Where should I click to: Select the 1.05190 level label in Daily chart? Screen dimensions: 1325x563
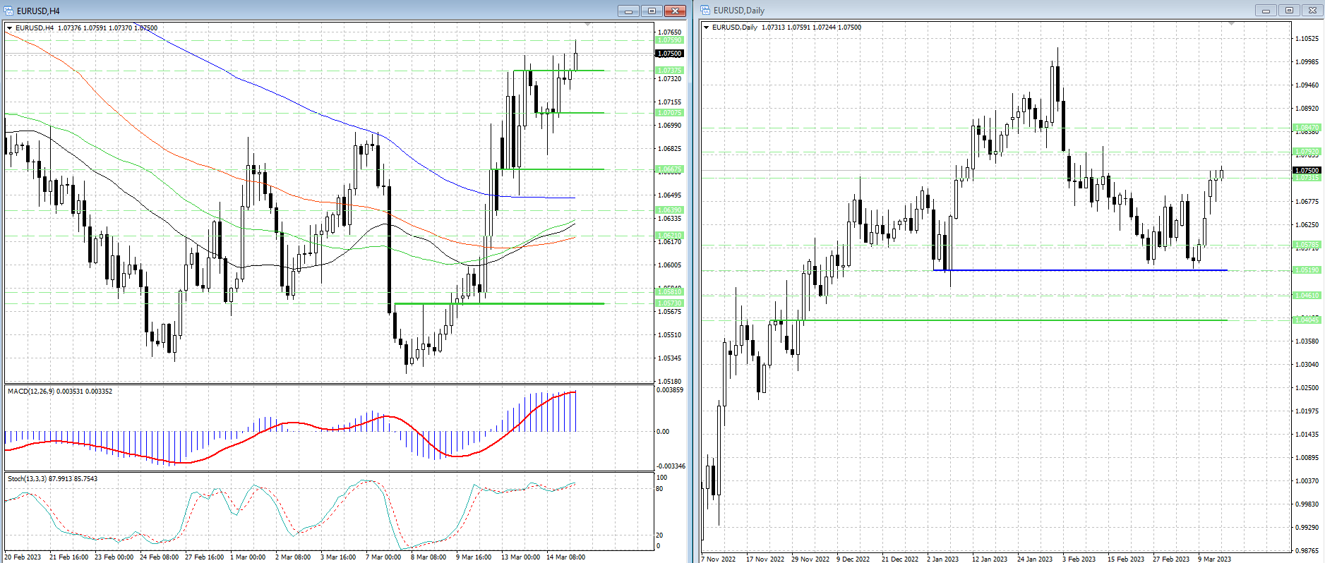tap(1307, 270)
